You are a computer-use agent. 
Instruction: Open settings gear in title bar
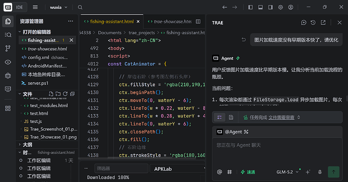click(x=280, y=8)
